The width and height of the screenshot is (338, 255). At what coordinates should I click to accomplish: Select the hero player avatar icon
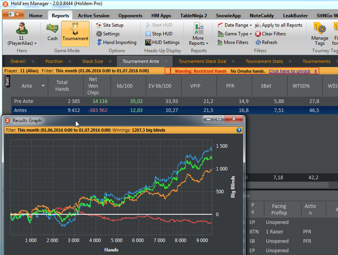pyautogui.click(x=22, y=28)
